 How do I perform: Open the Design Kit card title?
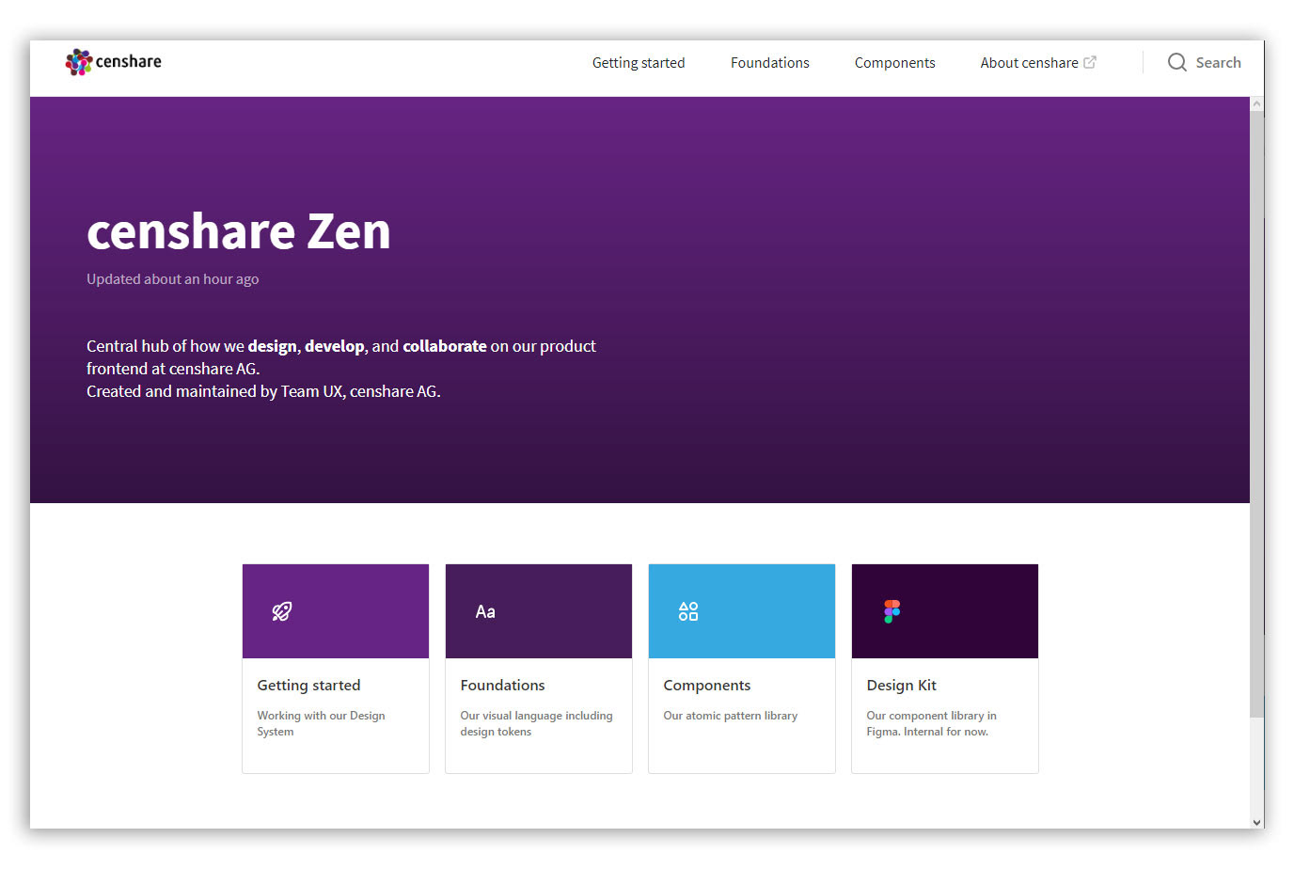pyautogui.click(x=902, y=686)
